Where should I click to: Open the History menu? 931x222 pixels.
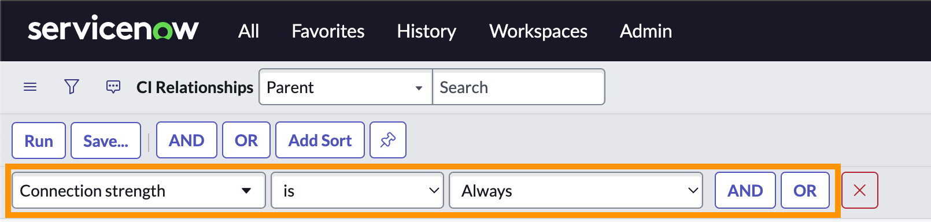click(x=427, y=31)
